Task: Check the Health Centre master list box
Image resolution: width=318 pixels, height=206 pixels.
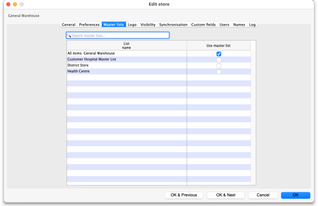Action: point(219,71)
